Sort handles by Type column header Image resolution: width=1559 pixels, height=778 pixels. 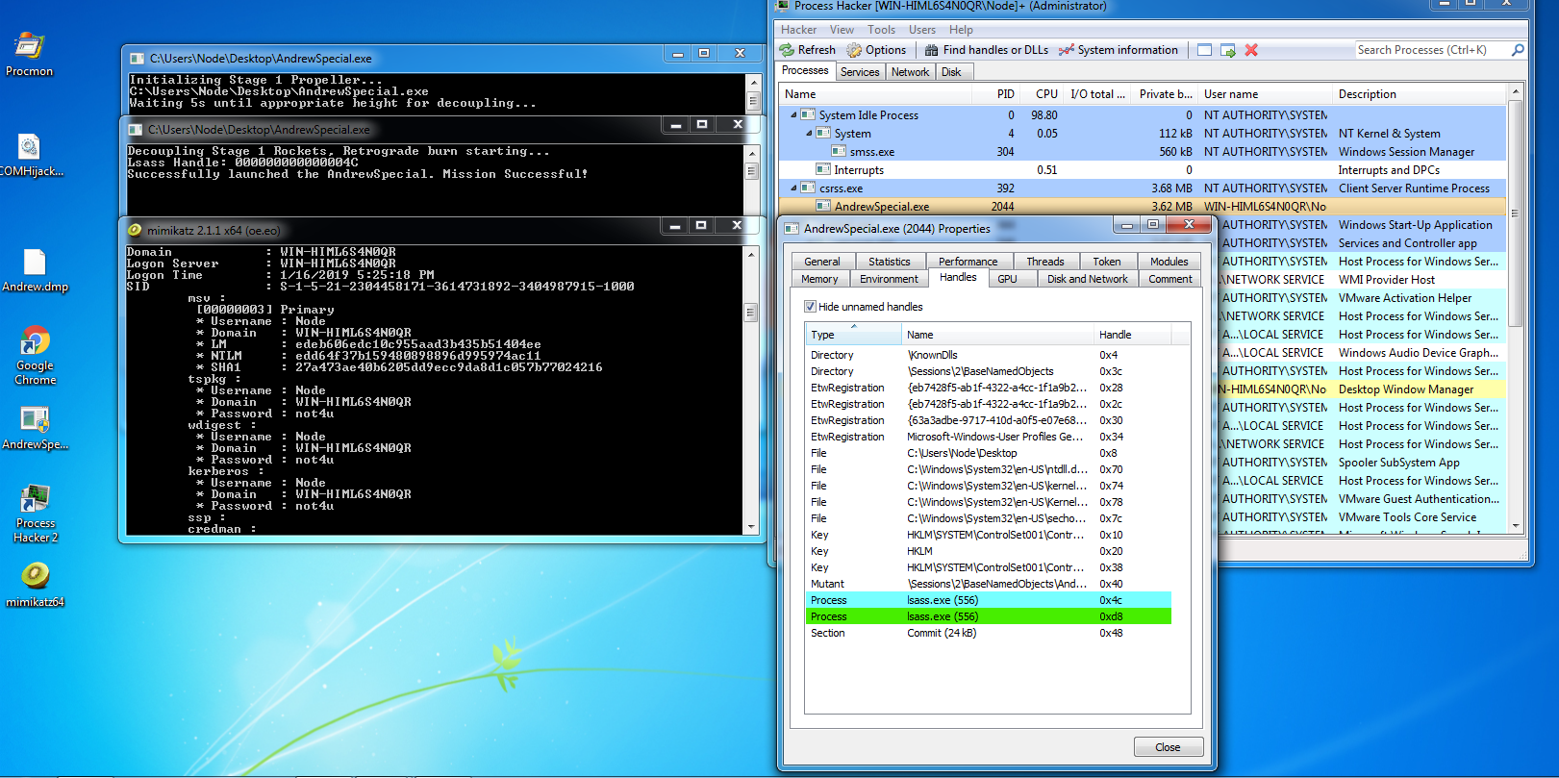854,335
